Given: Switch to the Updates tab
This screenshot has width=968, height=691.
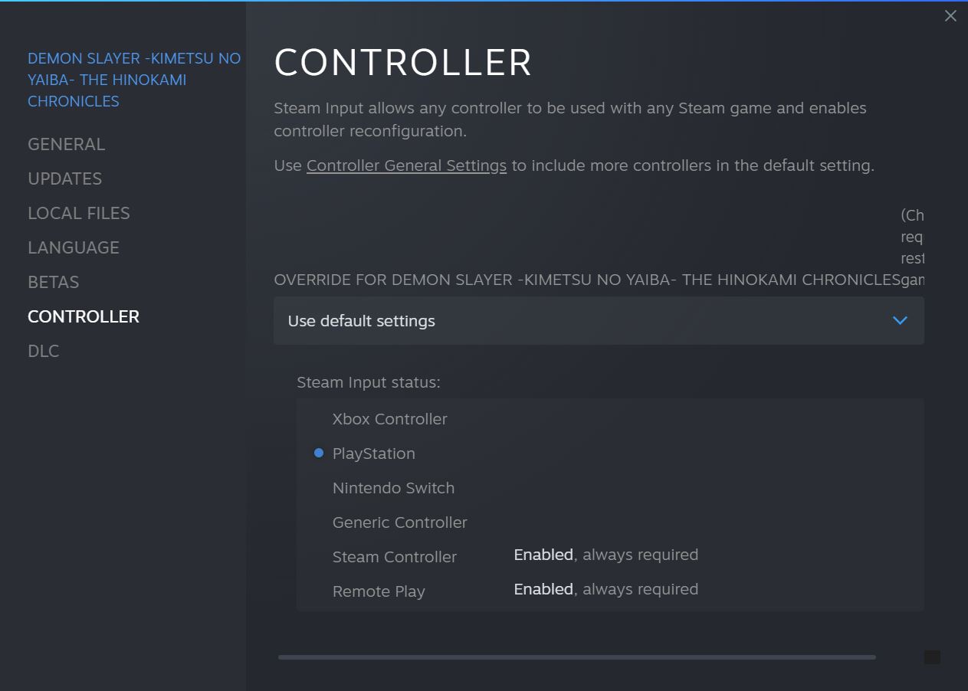Looking at the screenshot, I should pyautogui.click(x=64, y=178).
